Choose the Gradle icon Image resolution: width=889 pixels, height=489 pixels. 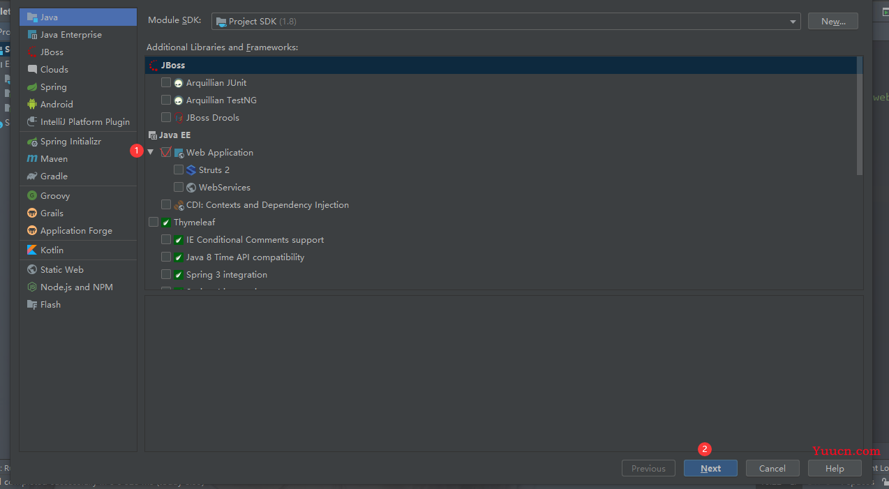(32, 176)
